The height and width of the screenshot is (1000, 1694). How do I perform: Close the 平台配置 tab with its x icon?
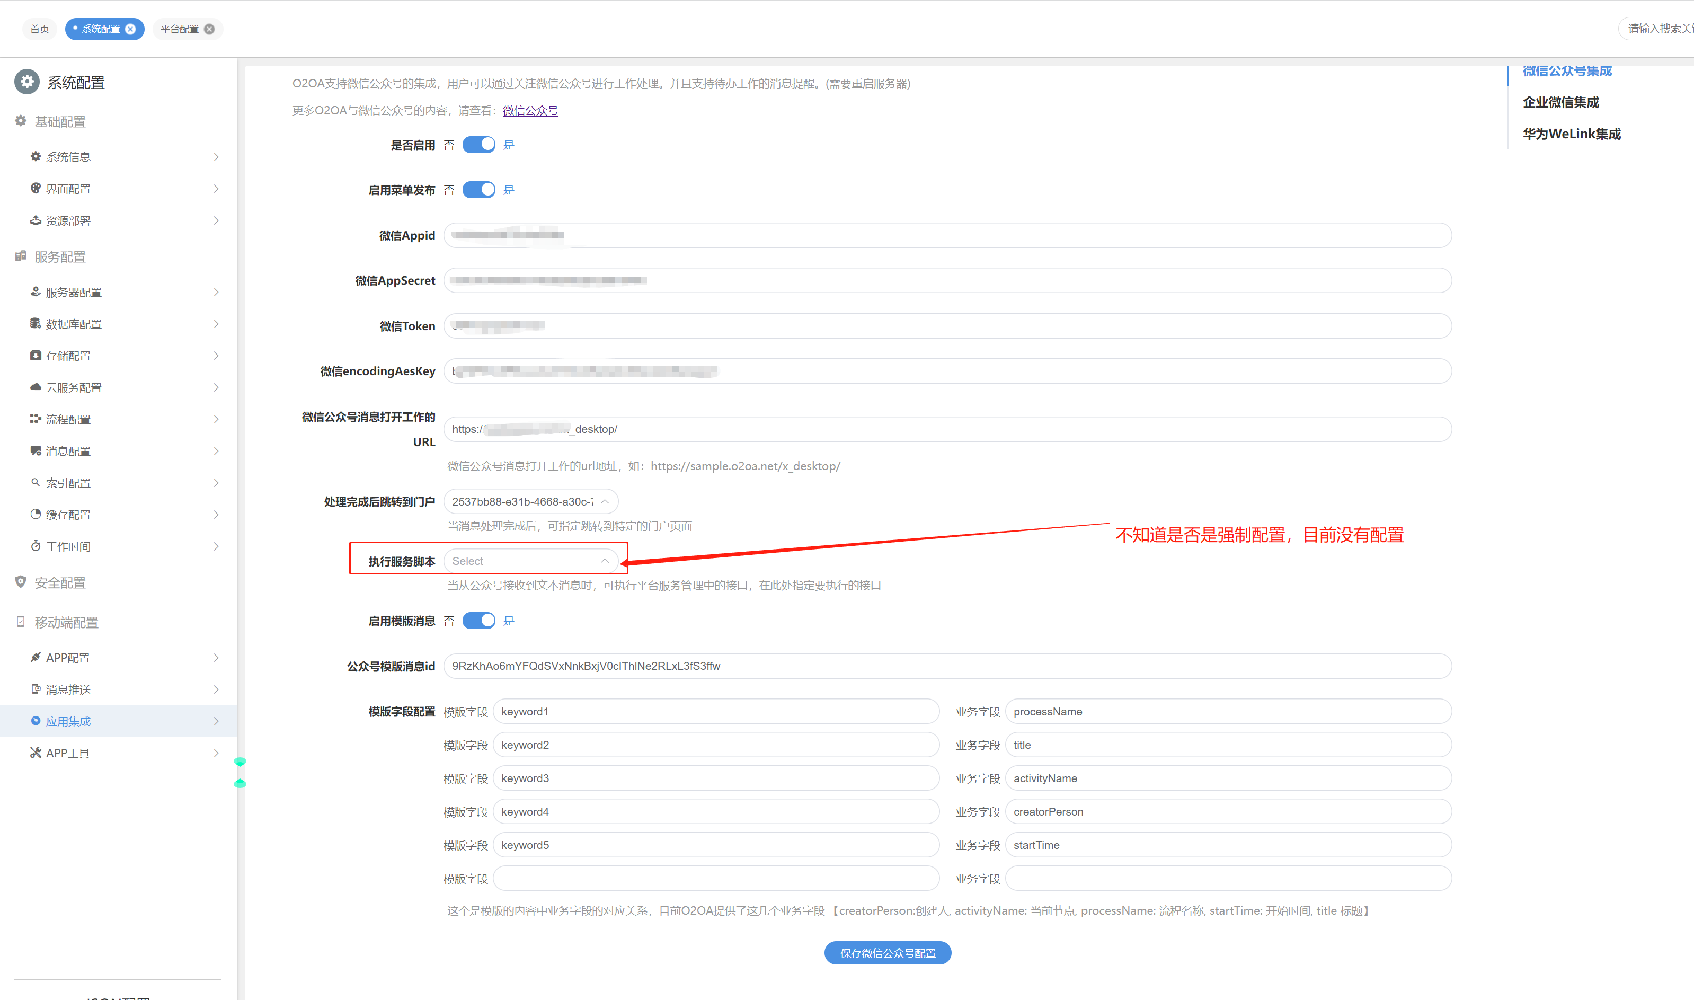[x=209, y=29]
